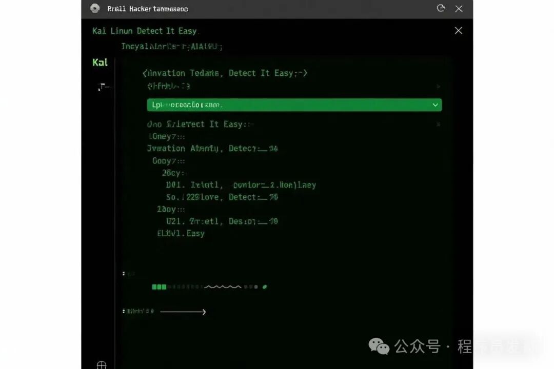Click the chevron arrow at the Detect row end
This screenshot has height=369, width=554.
(x=438, y=124)
